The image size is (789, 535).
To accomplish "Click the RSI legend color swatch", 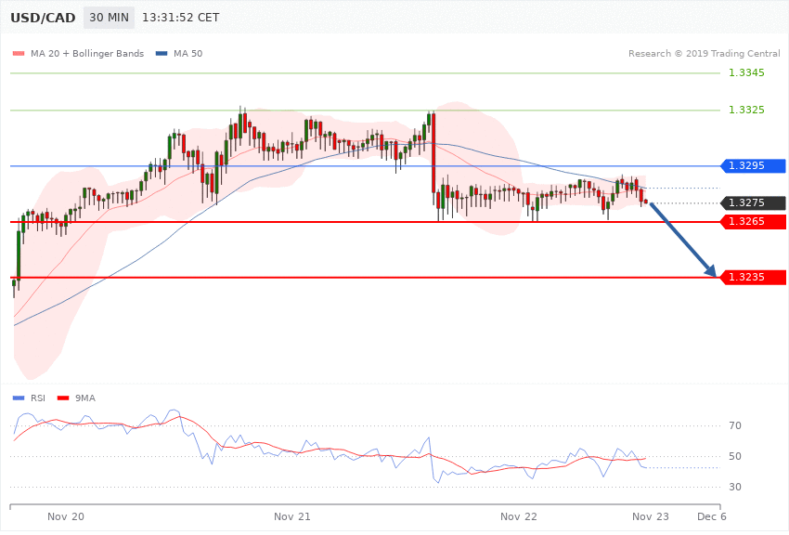I will point(19,398).
